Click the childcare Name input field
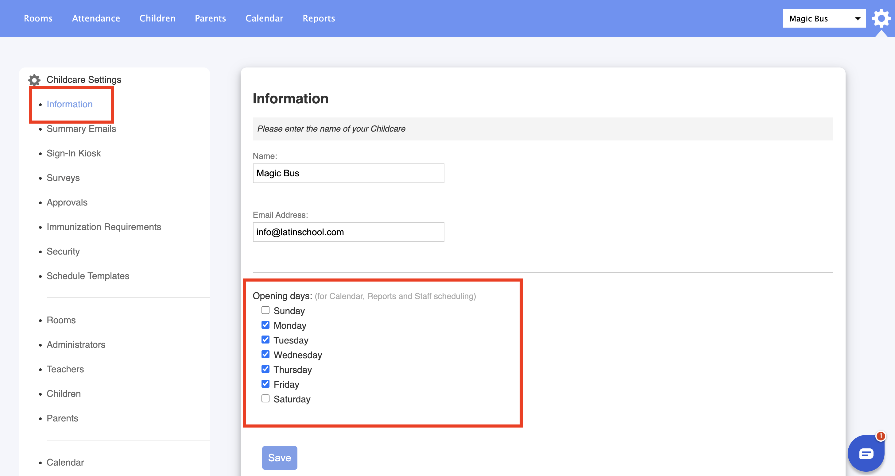The height and width of the screenshot is (476, 895). click(x=348, y=173)
